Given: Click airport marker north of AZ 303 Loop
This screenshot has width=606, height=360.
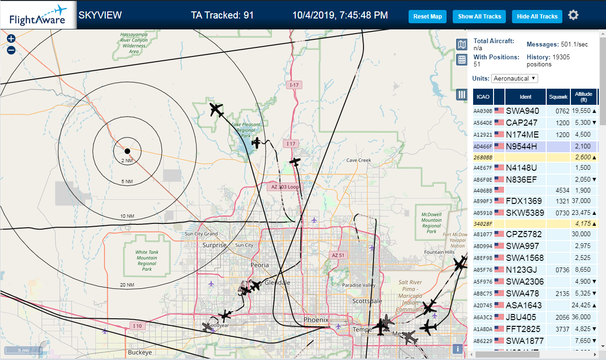Looking at the screenshot, I should coord(314,220).
